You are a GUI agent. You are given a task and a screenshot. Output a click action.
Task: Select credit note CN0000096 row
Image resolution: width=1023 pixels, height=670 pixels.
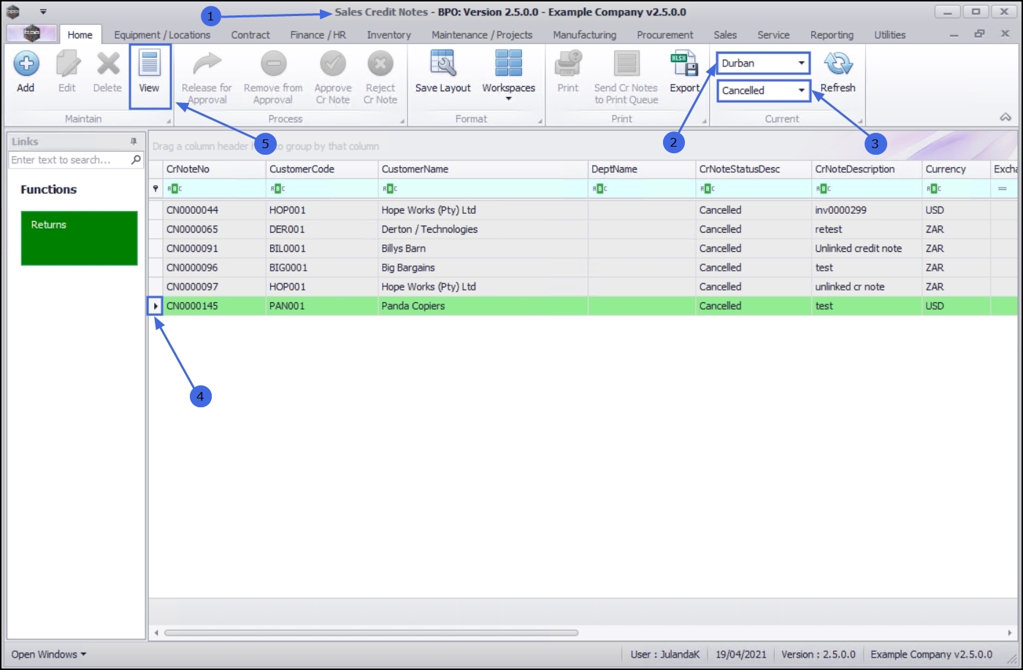[x=583, y=268]
